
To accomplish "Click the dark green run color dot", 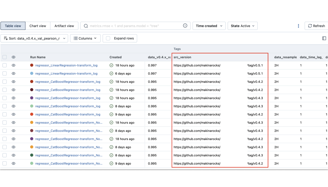I will coord(32,155).
